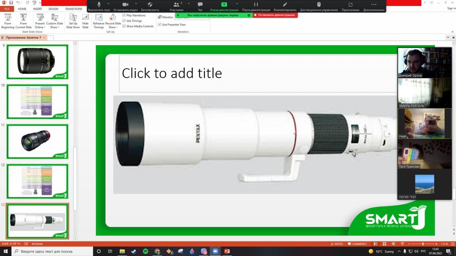Open the FILE menu

(7, 9)
